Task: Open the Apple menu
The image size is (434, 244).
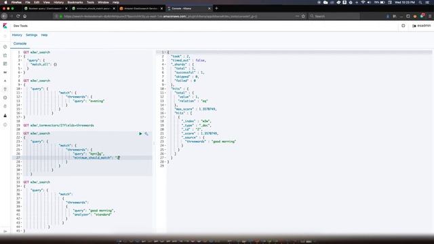Action: [x=5, y=2]
